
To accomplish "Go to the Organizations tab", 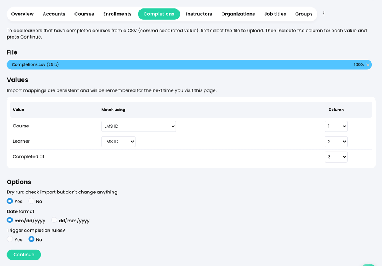I will [x=238, y=14].
